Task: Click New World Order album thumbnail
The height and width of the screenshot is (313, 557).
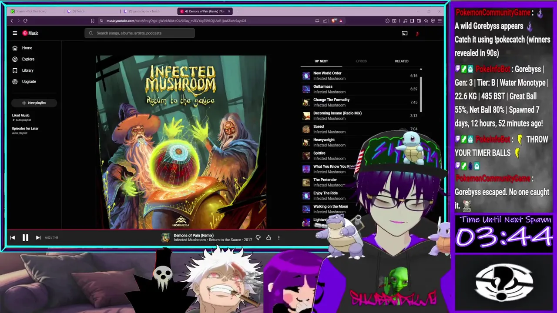Action: (306, 76)
